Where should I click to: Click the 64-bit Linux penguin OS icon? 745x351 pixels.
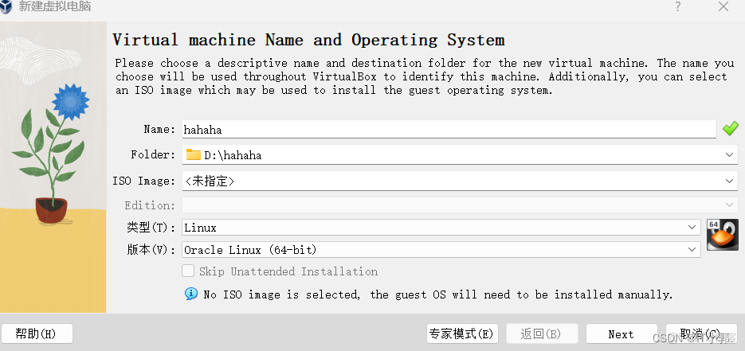(x=722, y=235)
